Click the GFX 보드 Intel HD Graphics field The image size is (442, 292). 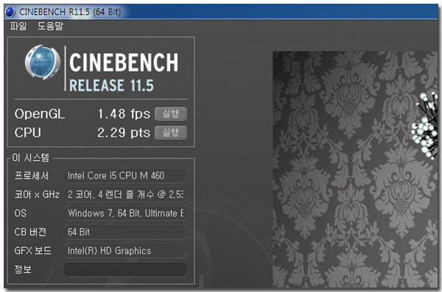(x=125, y=251)
